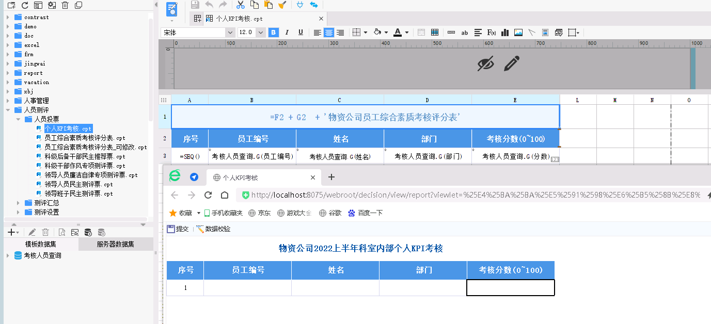Viewport: 711px width, 324px height.
Task: Click the 考核分数 input cell in browser report
Action: [511, 287]
